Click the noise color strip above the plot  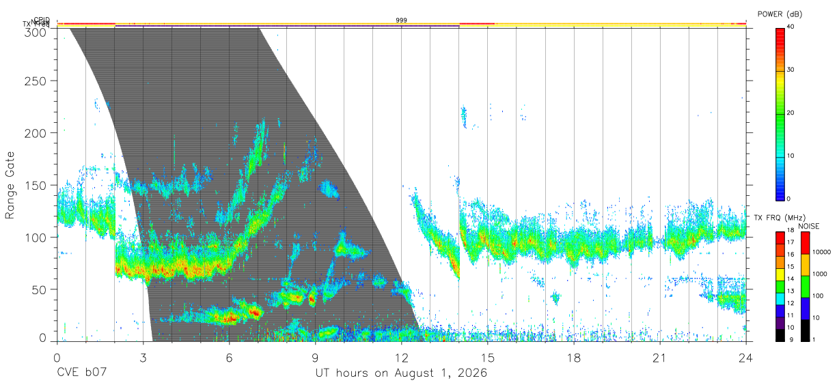pyautogui.click(x=402, y=24)
